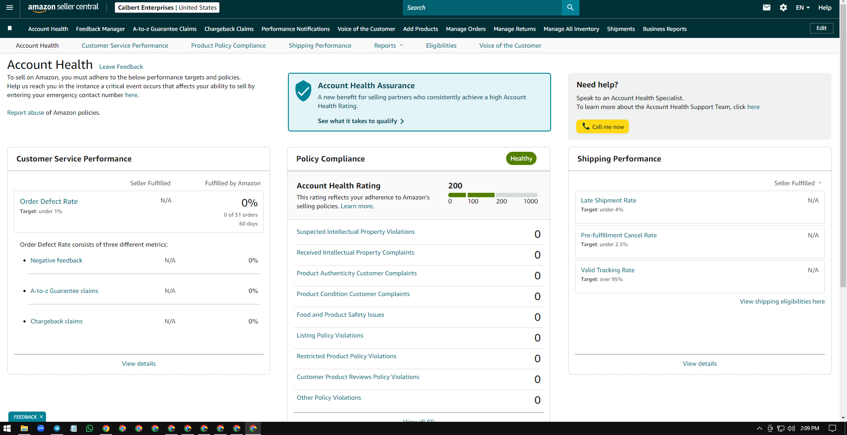
Task: Click Leave Feedback link
Action: (x=121, y=67)
